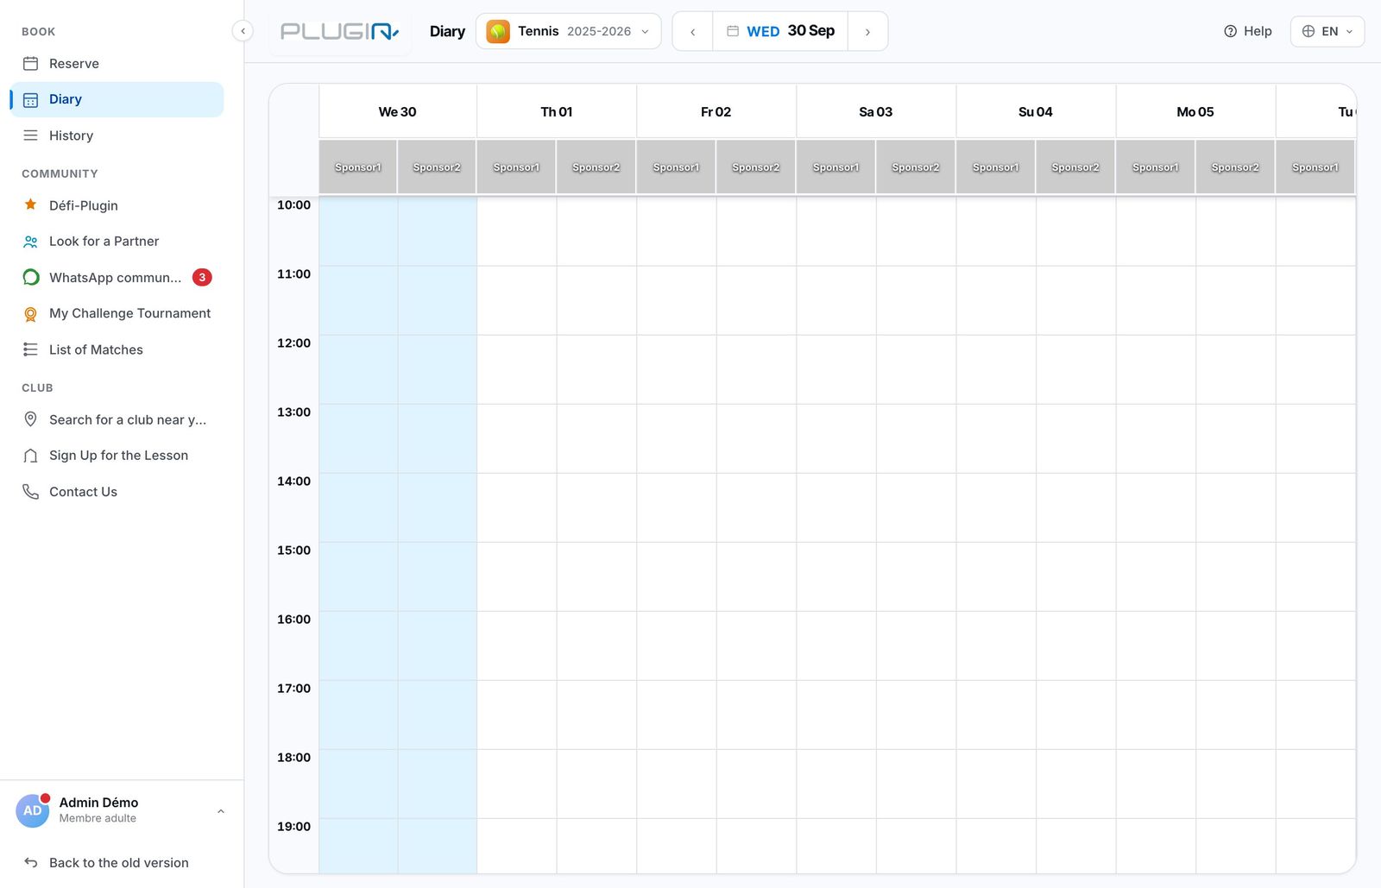This screenshot has width=1381, height=888.
Task: Select Diary in the sidebar
Action: coord(117,99)
